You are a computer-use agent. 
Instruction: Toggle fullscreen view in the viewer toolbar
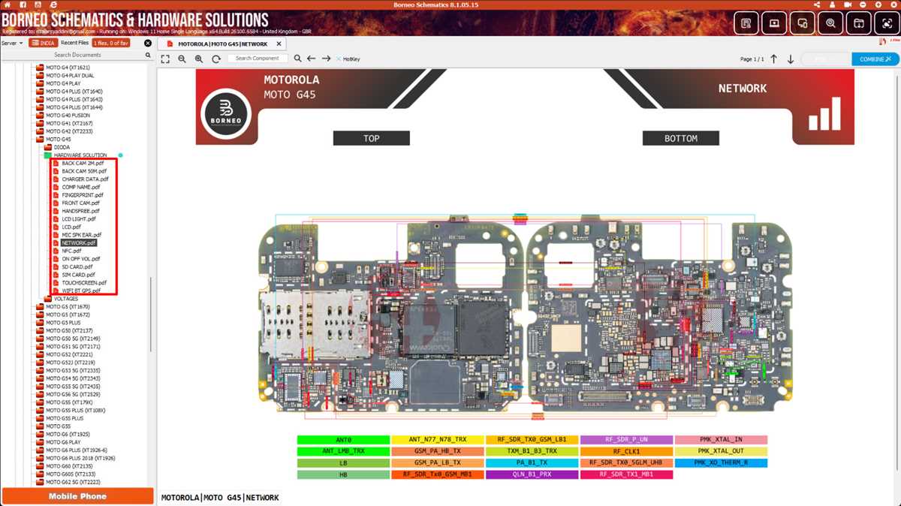(x=165, y=59)
